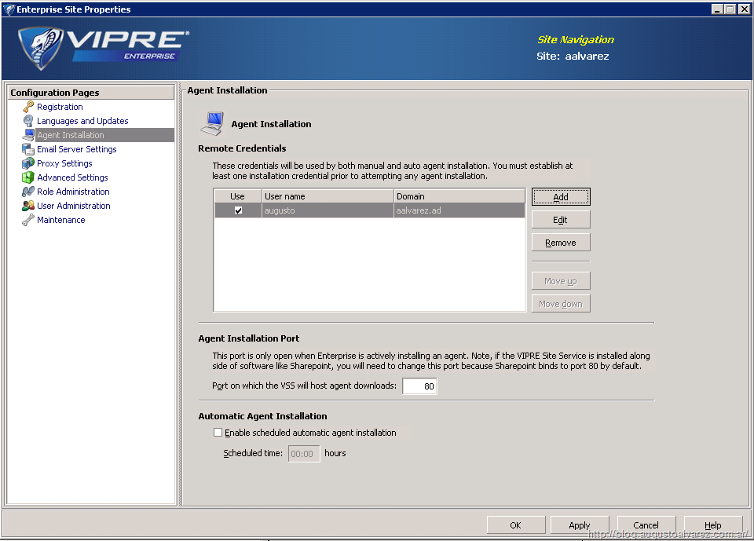The image size is (754, 541).
Task: Click the Proxy Settings icon
Action: (x=28, y=163)
